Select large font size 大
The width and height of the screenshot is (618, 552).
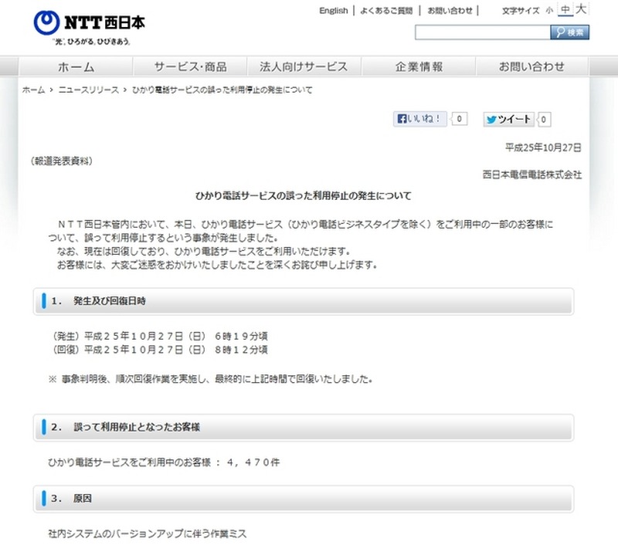(582, 9)
